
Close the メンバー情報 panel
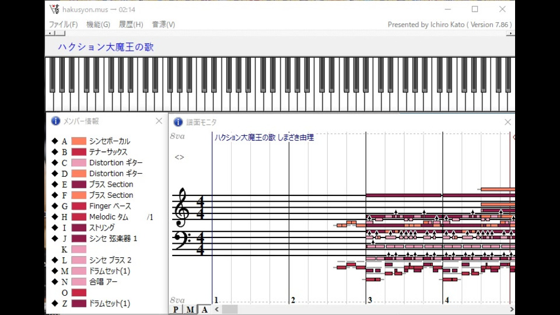(x=159, y=121)
